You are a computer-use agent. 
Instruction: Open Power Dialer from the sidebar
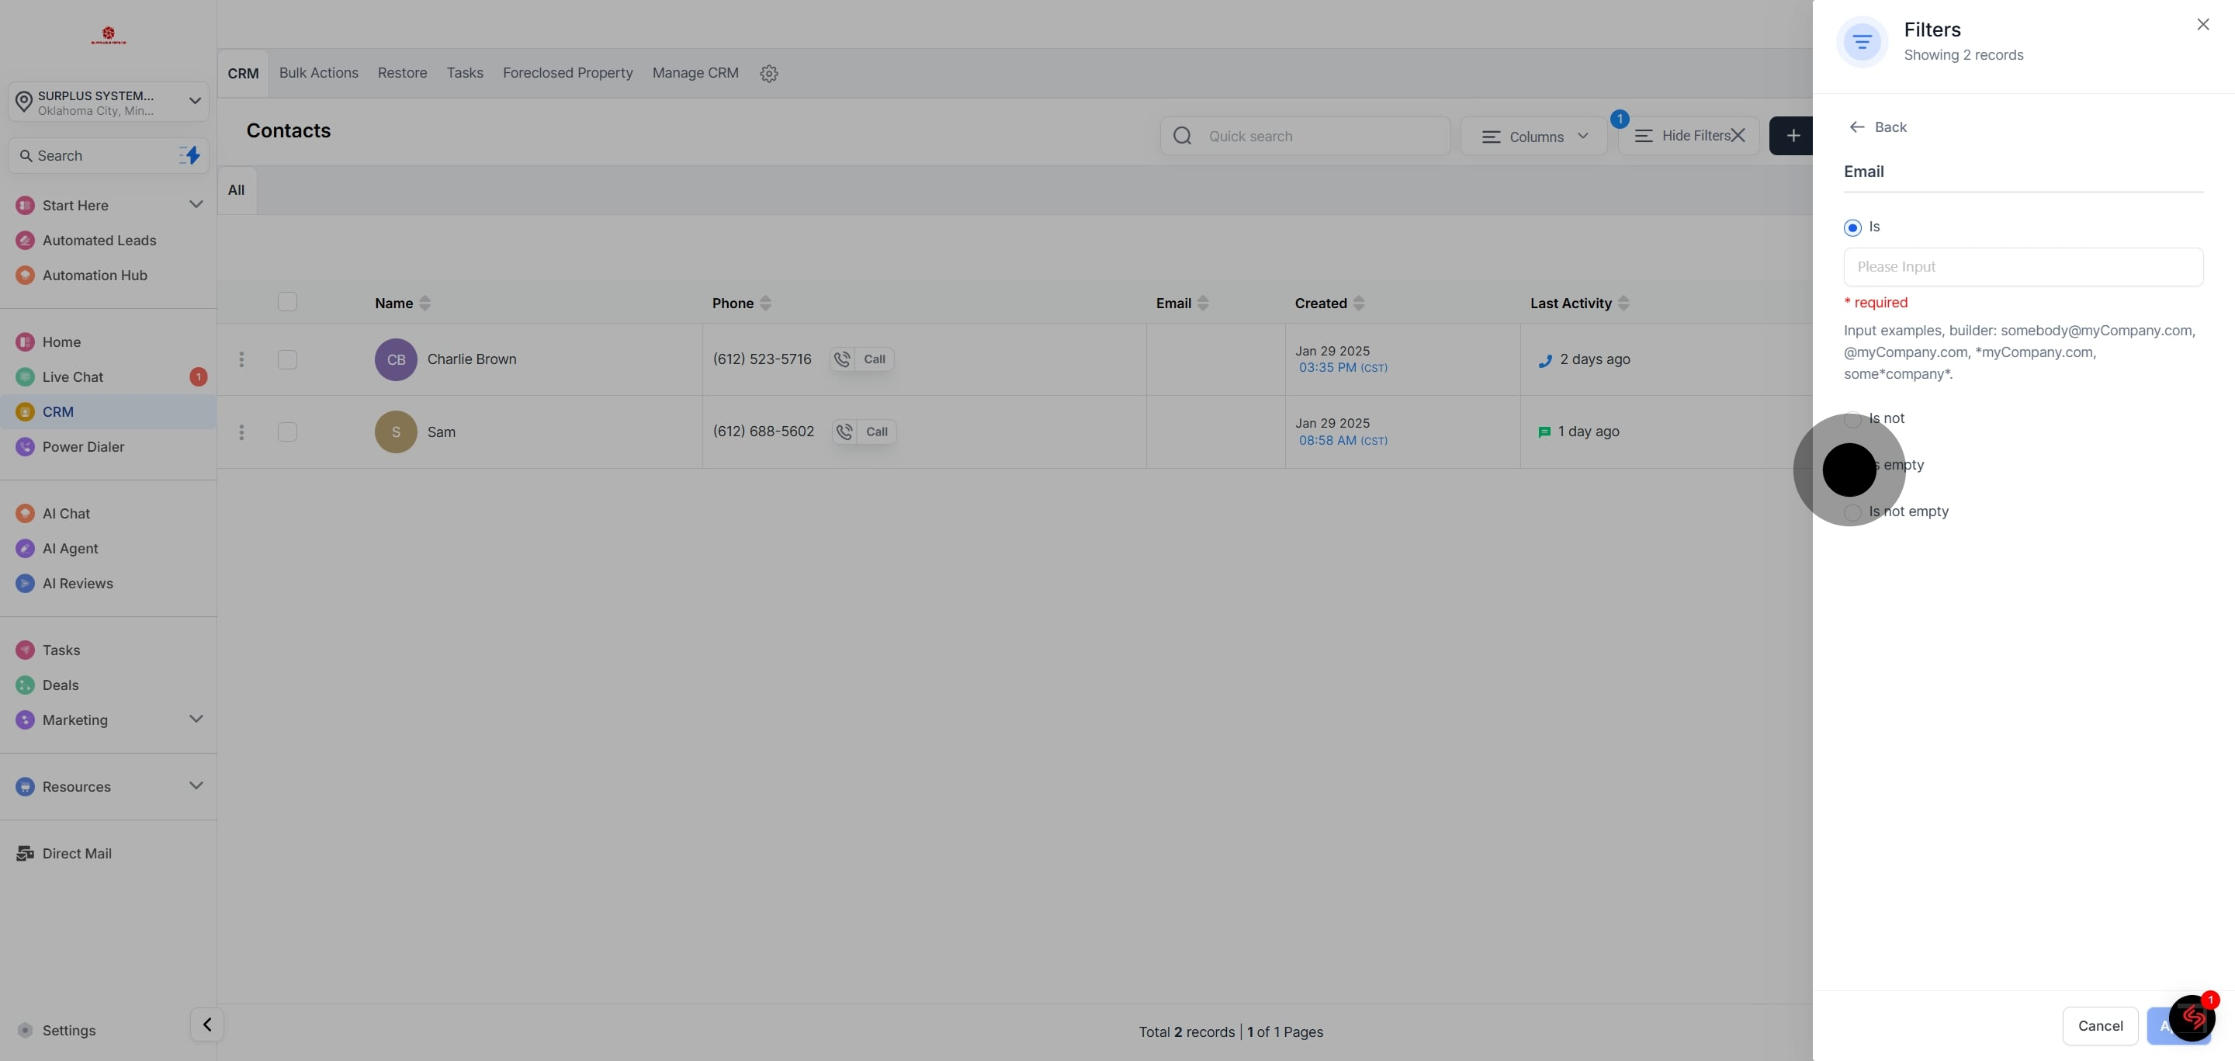83,447
